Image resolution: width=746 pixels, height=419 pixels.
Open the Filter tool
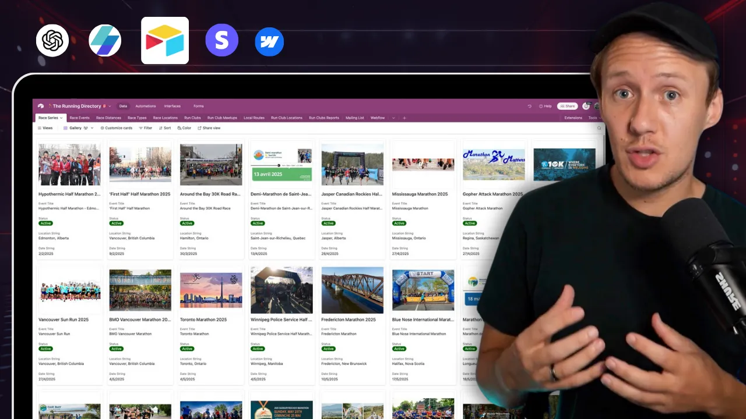pos(145,128)
